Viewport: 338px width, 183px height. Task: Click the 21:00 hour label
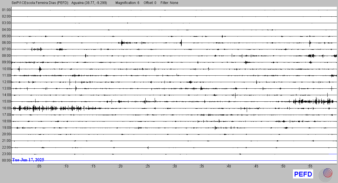coord(6,141)
